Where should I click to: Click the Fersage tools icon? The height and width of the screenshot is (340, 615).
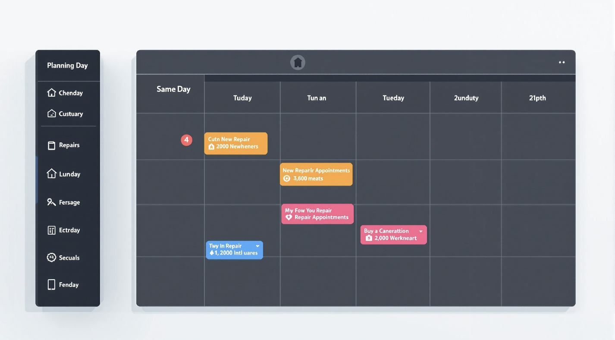tap(52, 202)
